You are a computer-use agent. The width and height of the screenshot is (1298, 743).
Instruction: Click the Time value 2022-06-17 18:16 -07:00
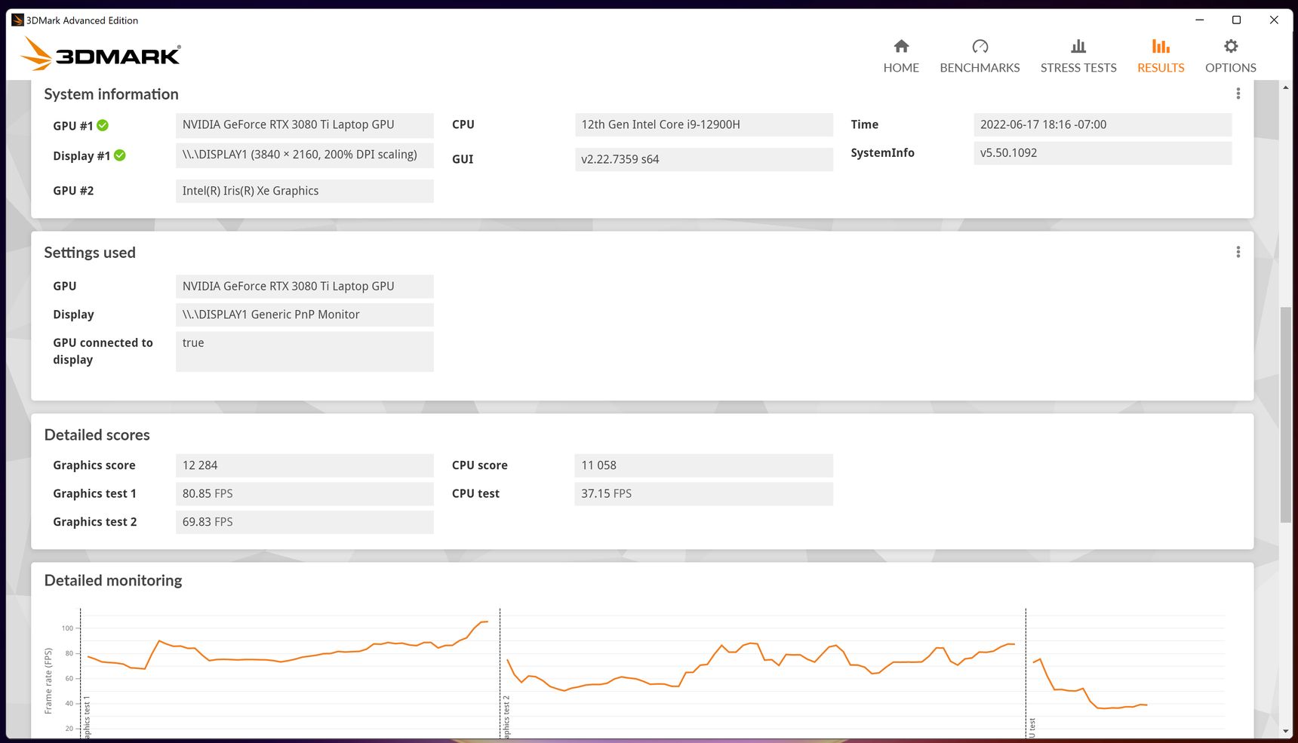[1103, 124]
